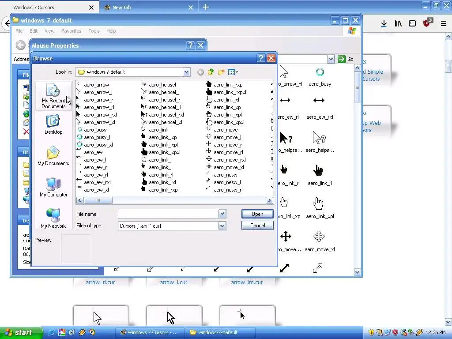Viewport: 452px width, 339px height.
Task: Expand the File name dropdown
Action: pos(222,214)
